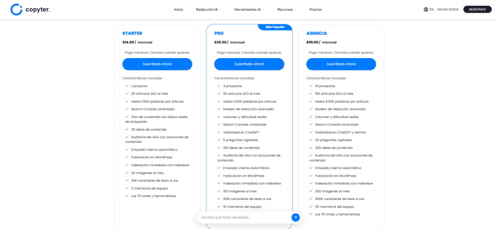
Task: Open the Precios page
Action: point(315,10)
